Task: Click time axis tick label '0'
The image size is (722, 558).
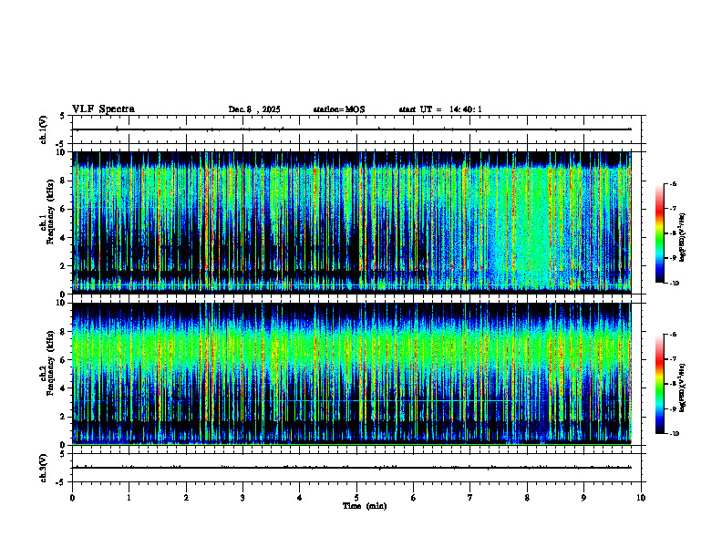Action: [x=72, y=498]
